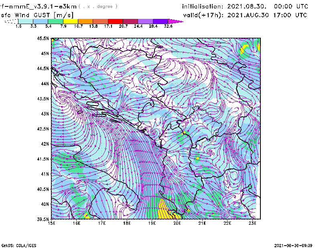The width and height of the screenshot is (321, 248).
Task: Click the 41.5N latitude label
Action: [x=43, y=159]
